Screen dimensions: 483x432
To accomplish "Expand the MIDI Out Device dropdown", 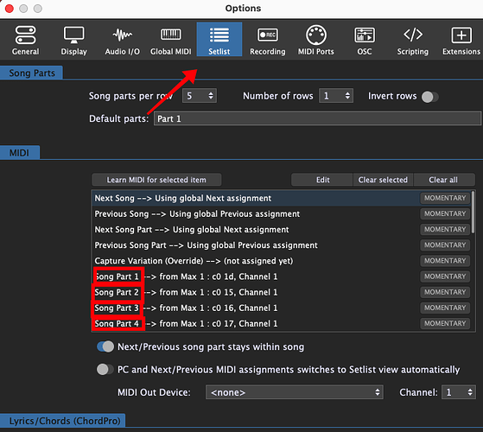I will tap(295, 392).
